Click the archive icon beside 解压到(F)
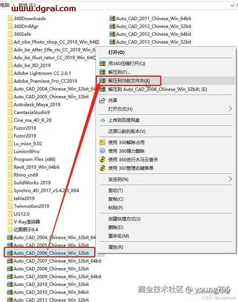238x302 pixels. [102, 72]
